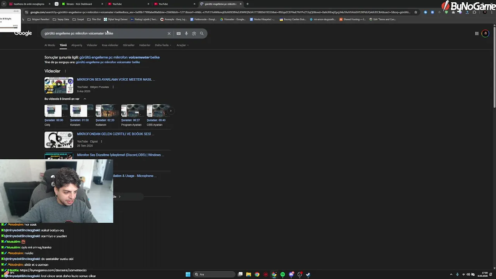Open Discord from the taskbar
The image size is (496, 279).
[291, 274]
